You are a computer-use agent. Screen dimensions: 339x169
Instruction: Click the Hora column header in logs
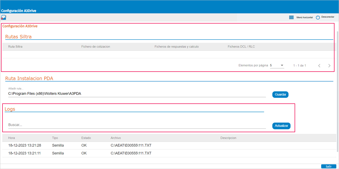(x=12, y=138)
